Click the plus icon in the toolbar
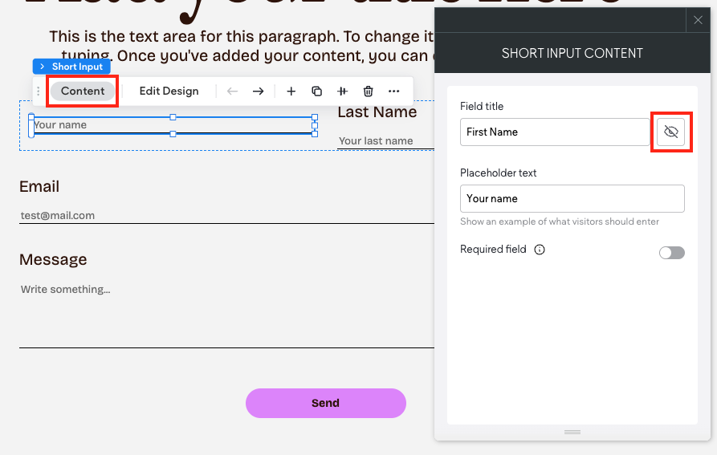This screenshot has width=717, height=455. click(291, 91)
